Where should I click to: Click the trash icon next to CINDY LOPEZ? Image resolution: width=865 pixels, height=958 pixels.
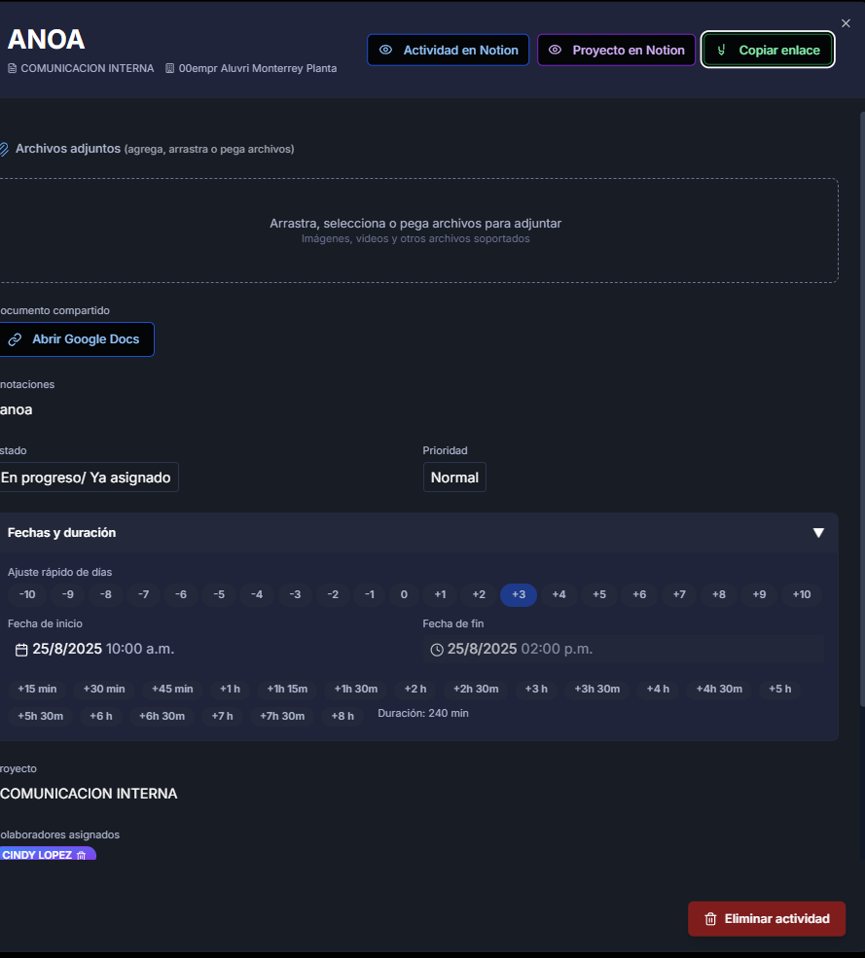(81, 855)
